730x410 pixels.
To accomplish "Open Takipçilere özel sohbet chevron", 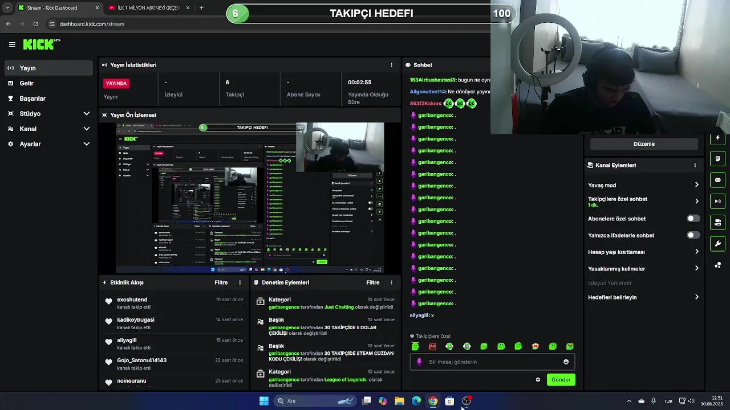I will [696, 202].
